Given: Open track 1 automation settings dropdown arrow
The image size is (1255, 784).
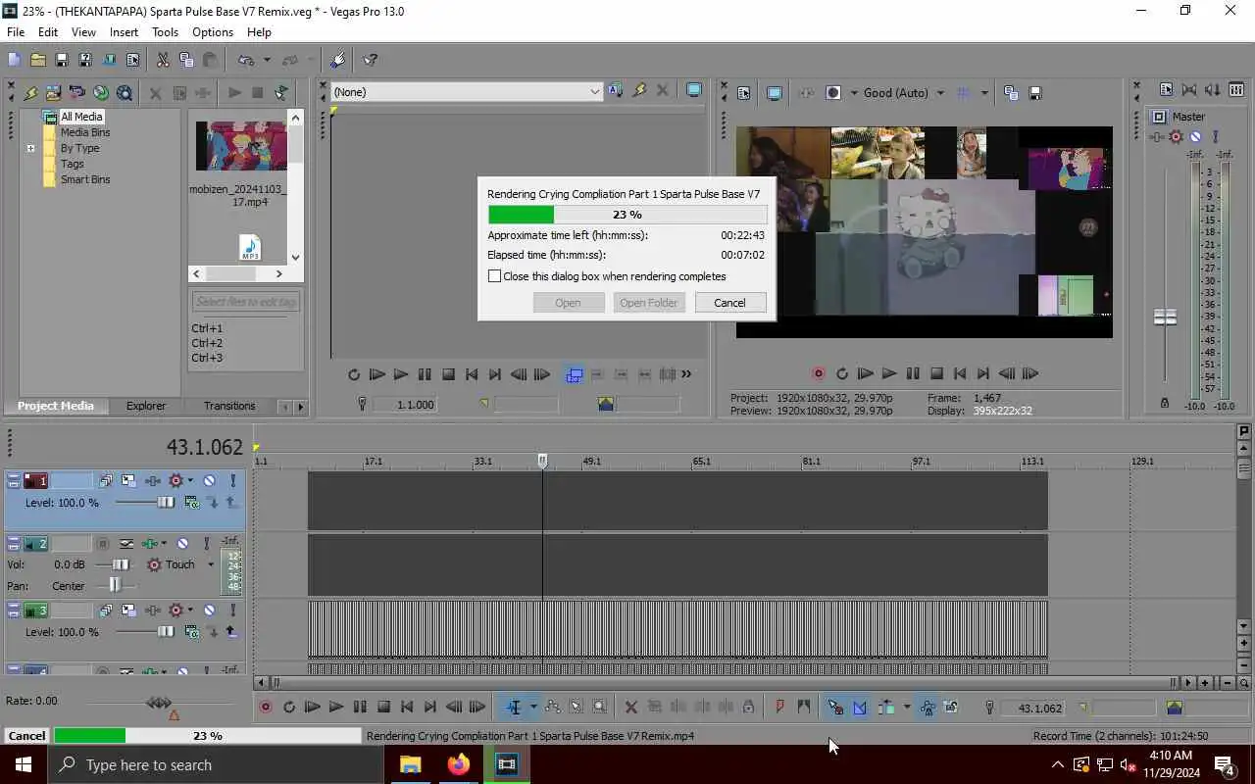Looking at the screenshot, I should [x=190, y=480].
